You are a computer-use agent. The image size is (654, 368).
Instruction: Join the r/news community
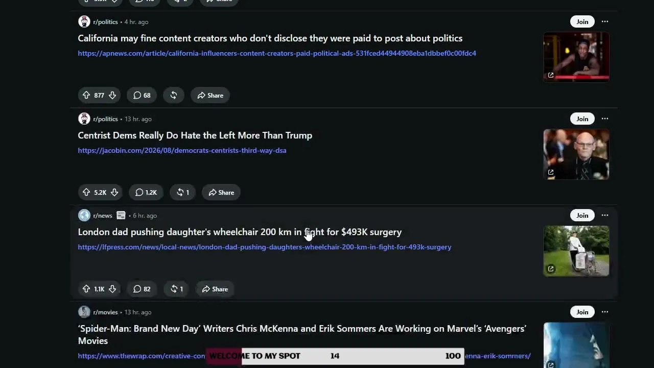tap(582, 215)
